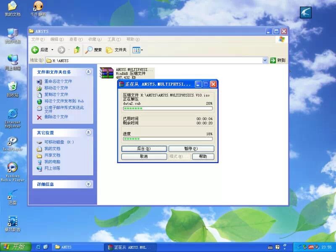Select the 回收站 recycle bin icon

(13, 89)
